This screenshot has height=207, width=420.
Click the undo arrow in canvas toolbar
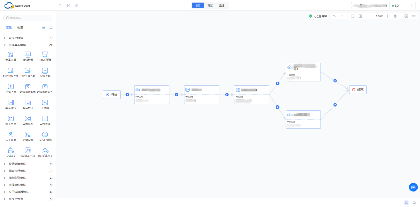(x=334, y=16)
